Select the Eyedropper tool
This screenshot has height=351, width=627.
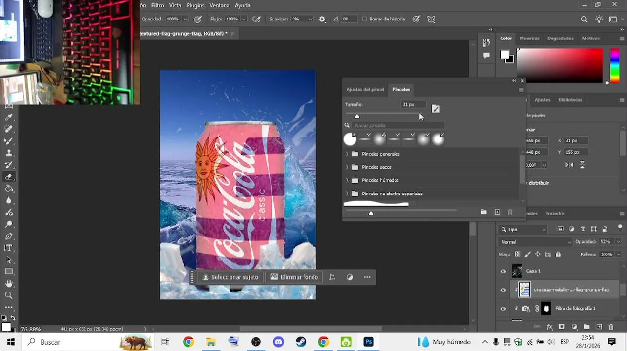click(8, 117)
